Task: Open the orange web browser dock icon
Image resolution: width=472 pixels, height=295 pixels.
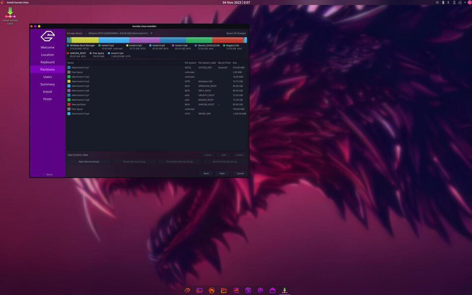Action: click(211, 290)
